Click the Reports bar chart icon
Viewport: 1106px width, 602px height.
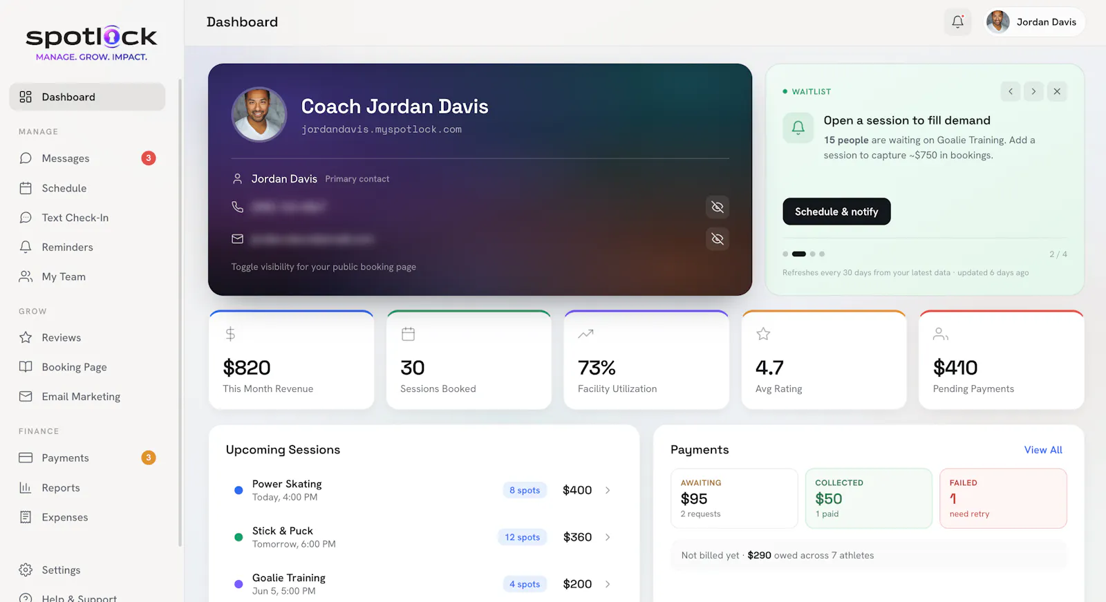click(x=26, y=487)
